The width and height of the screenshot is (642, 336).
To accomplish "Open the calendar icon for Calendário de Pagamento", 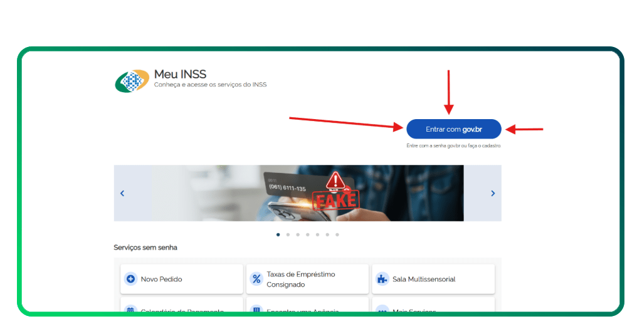I will tap(130, 310).
